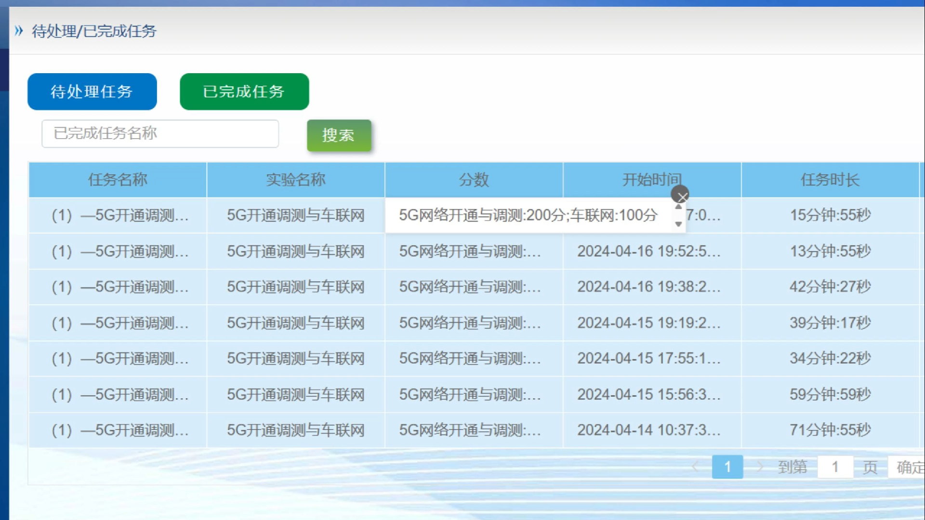Select duration cell 71分钟:55秒

(830, 430)
